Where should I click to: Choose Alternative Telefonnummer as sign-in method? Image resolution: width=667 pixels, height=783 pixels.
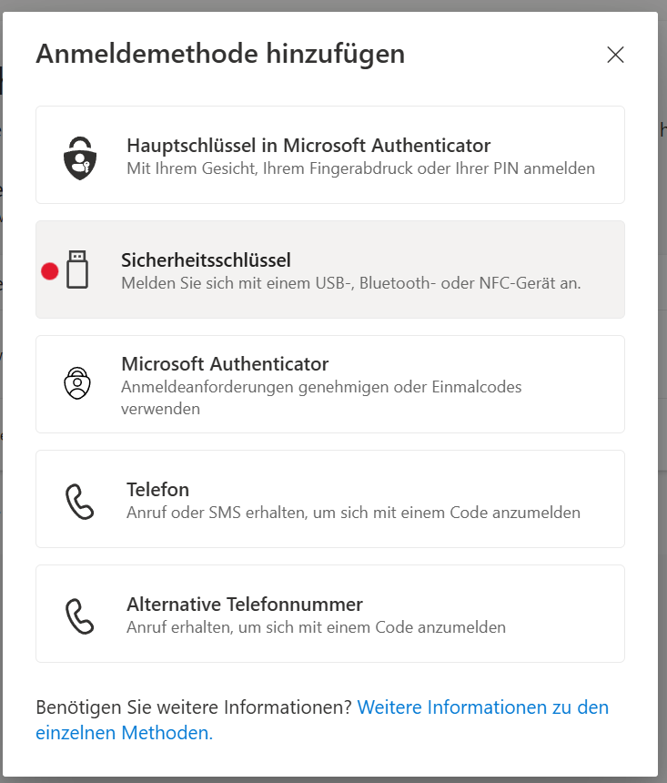coord(244,605)
